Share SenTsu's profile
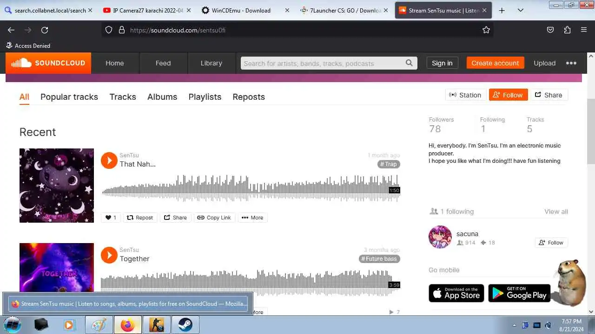 coord(549,95)
